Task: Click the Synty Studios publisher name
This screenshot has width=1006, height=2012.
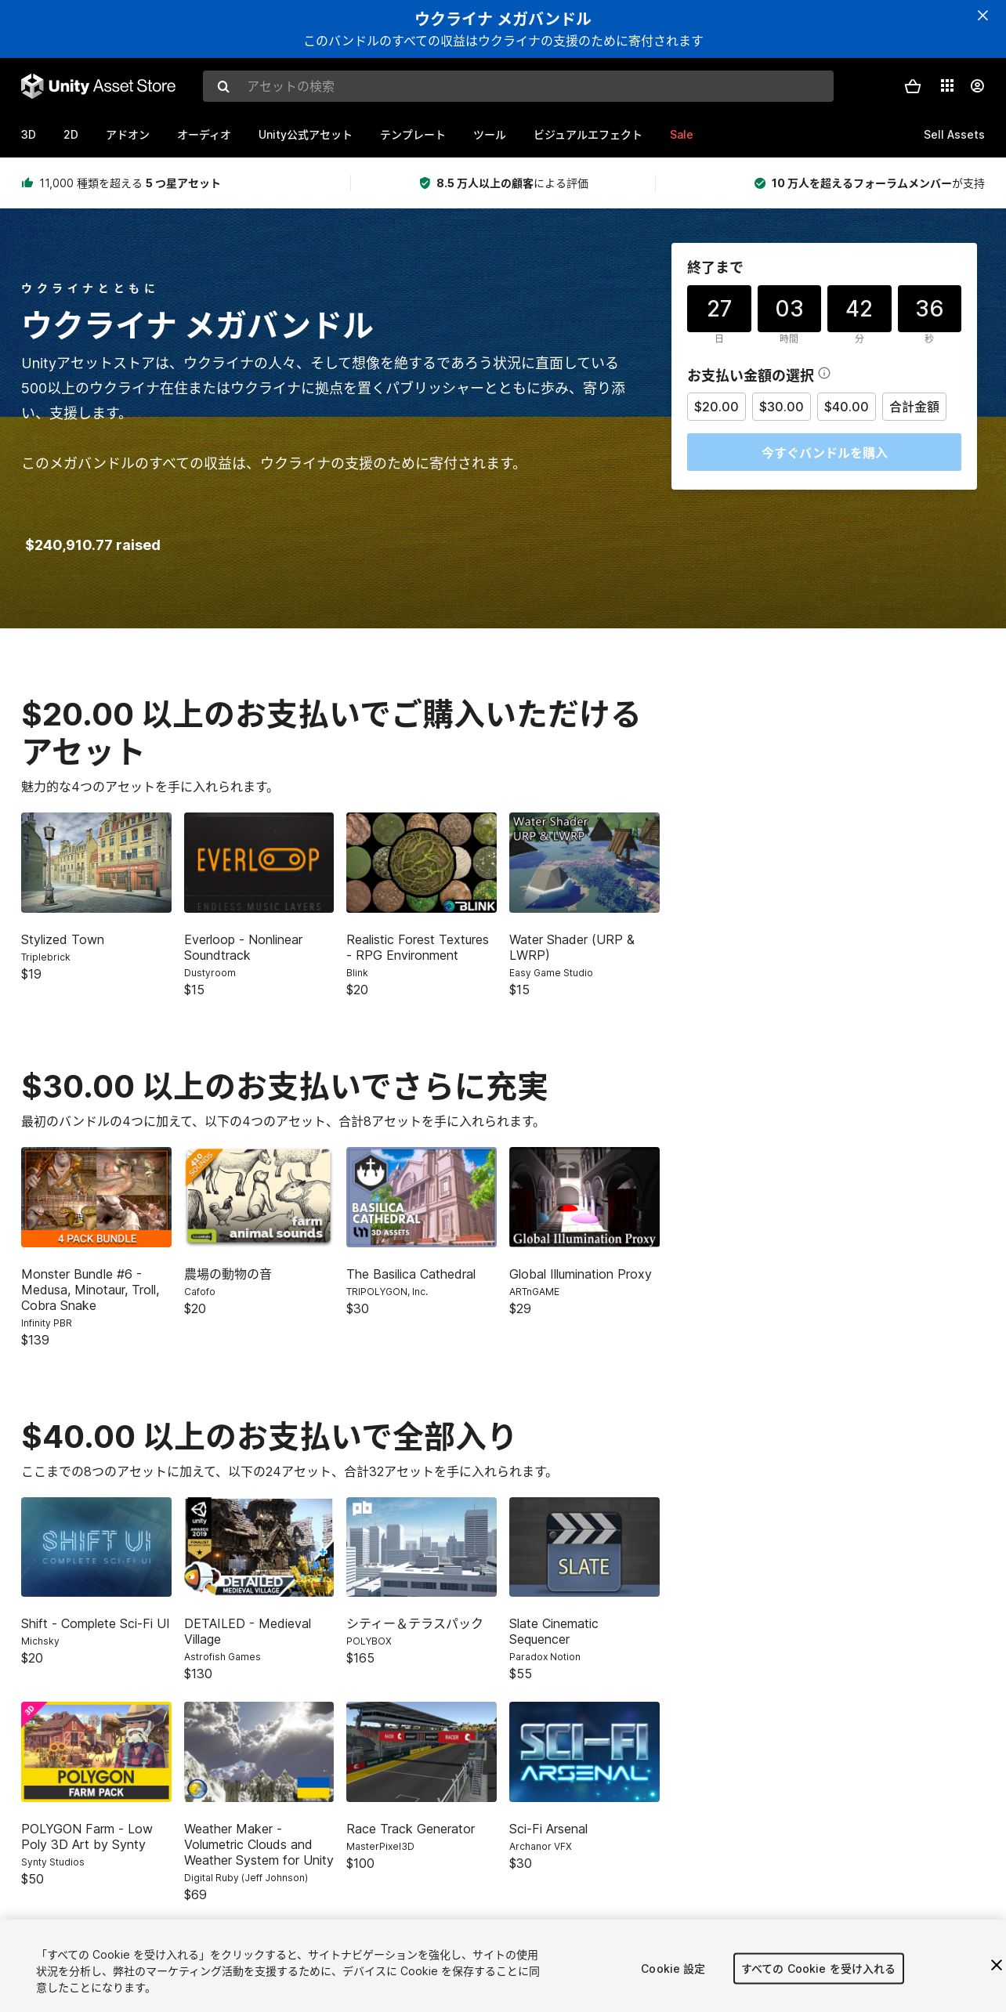Action: (52, 1862)
